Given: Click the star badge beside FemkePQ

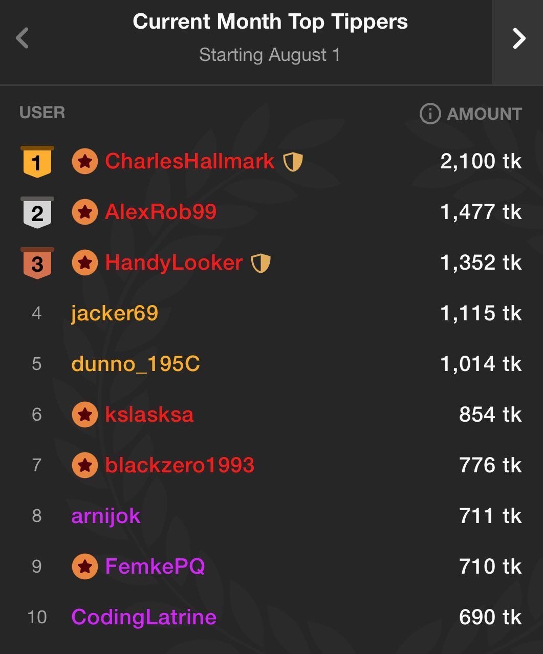Looking at the screenshot, I should [x=85, y=566].
